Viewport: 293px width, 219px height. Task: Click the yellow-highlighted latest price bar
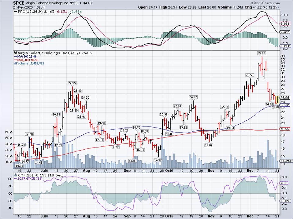[x=278, y=100]
